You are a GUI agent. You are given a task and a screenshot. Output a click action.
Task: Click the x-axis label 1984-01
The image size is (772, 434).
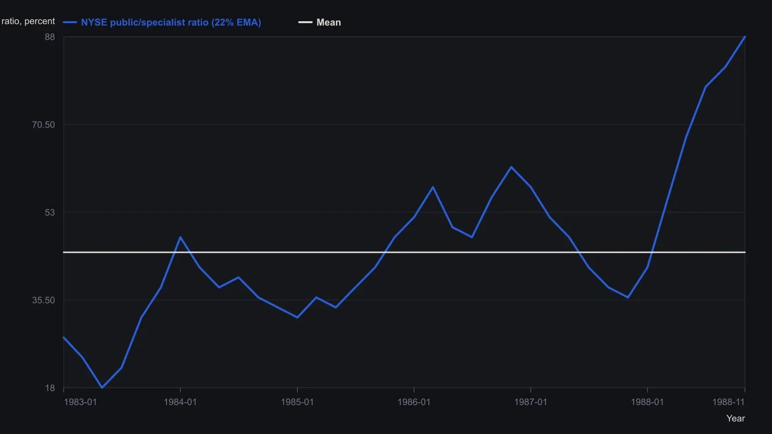click(180, 402)
